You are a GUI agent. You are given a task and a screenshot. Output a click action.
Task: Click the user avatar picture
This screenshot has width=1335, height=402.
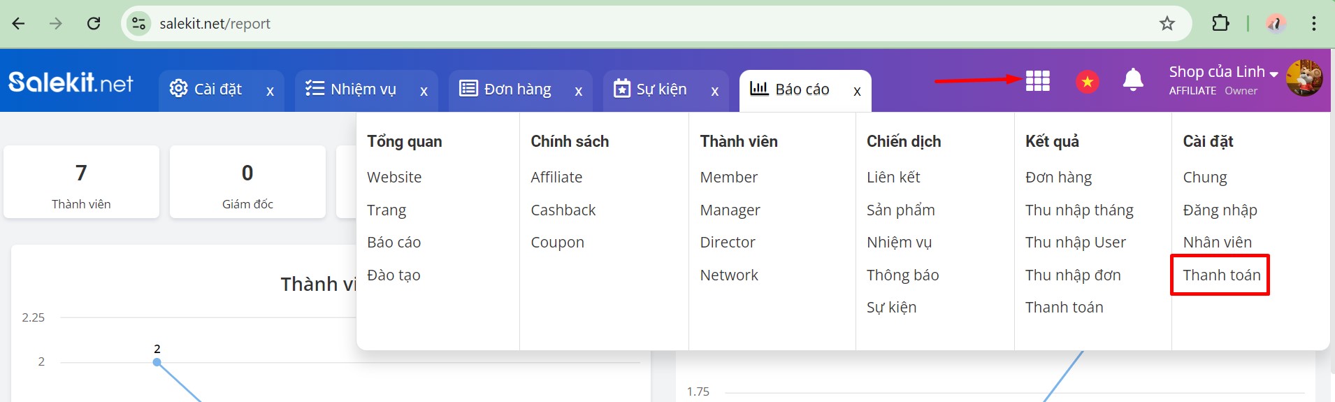(1304, 78)
